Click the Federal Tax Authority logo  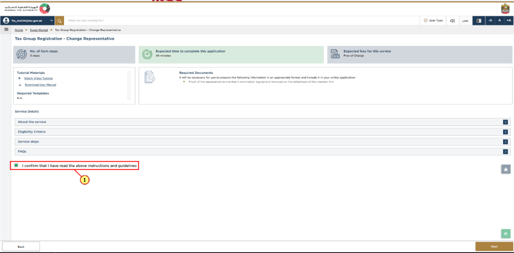(x=28, y=8)
